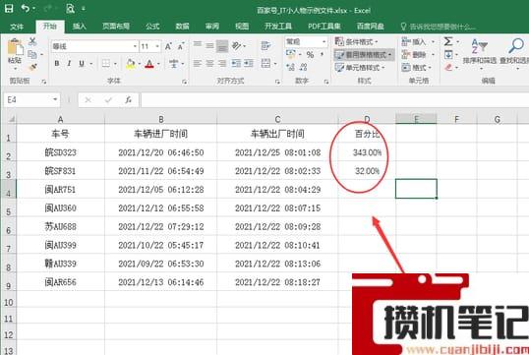Select cell containing 皖SD323

click(x=60, y=152)
